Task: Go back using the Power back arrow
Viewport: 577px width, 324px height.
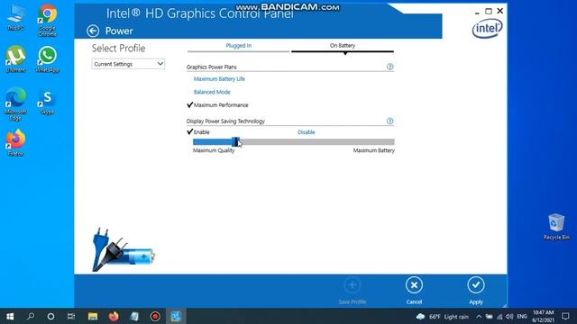Action: (x=93, y=31)
